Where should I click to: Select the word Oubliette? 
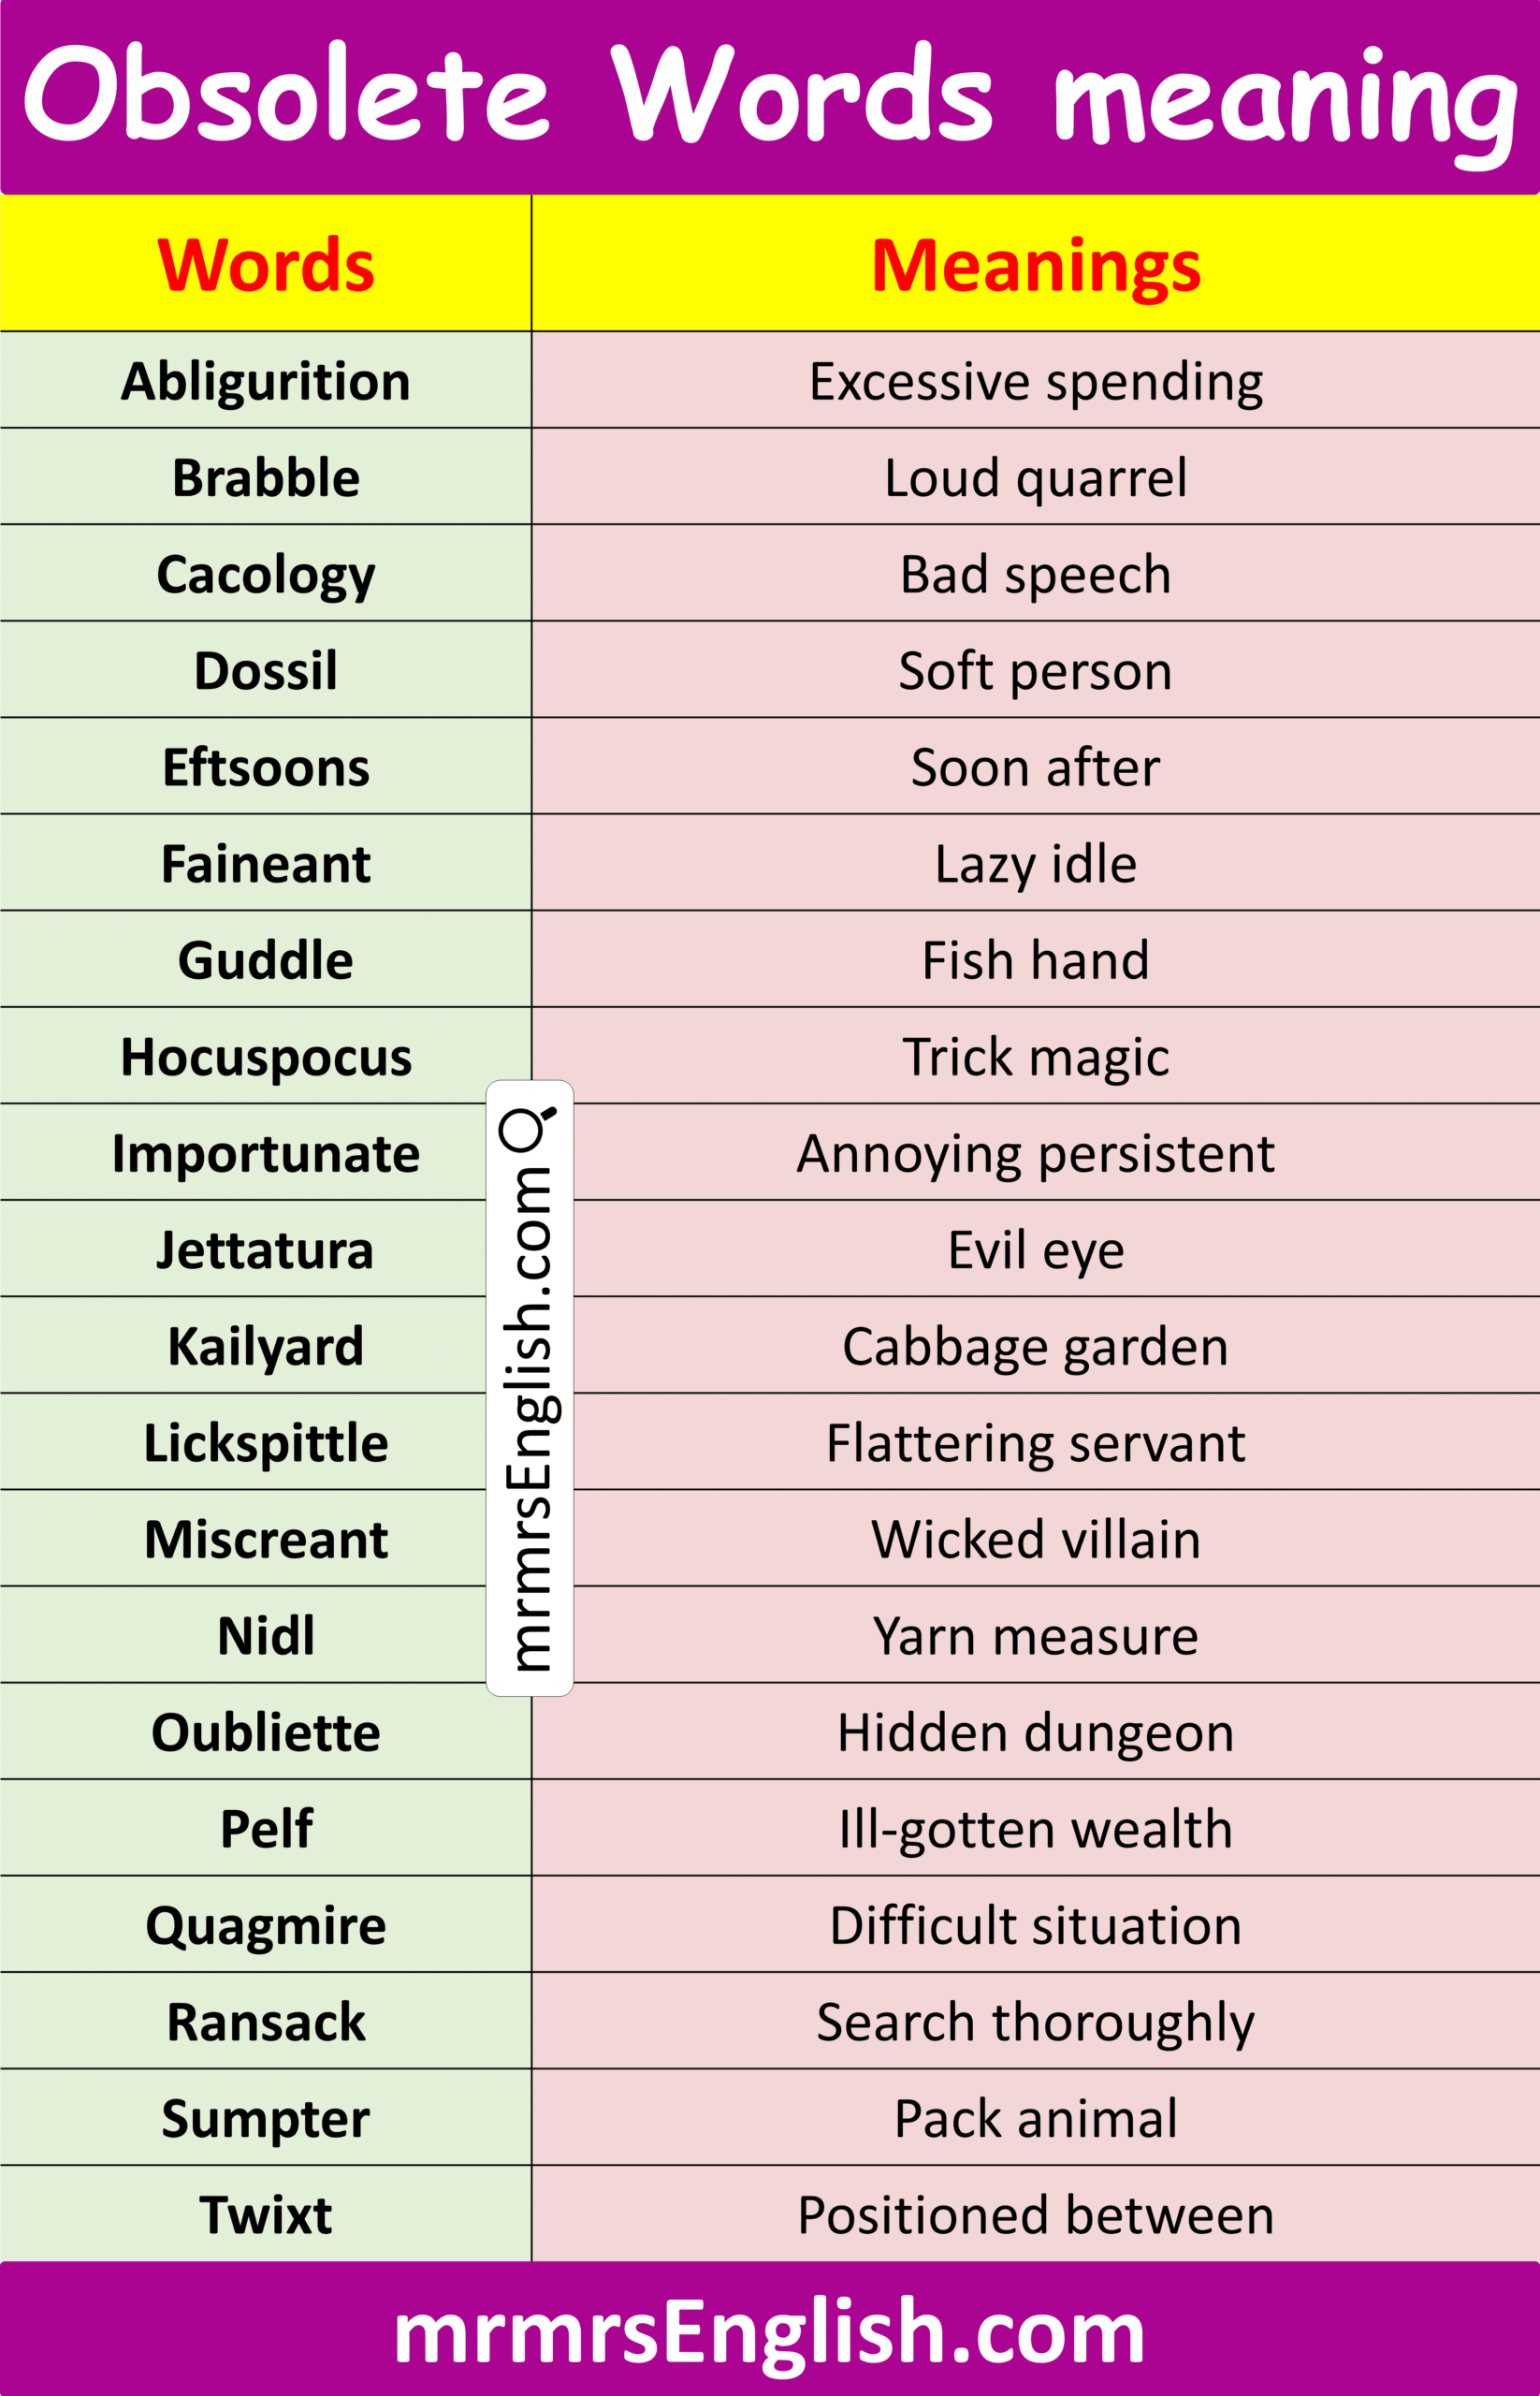[266, 1731]
